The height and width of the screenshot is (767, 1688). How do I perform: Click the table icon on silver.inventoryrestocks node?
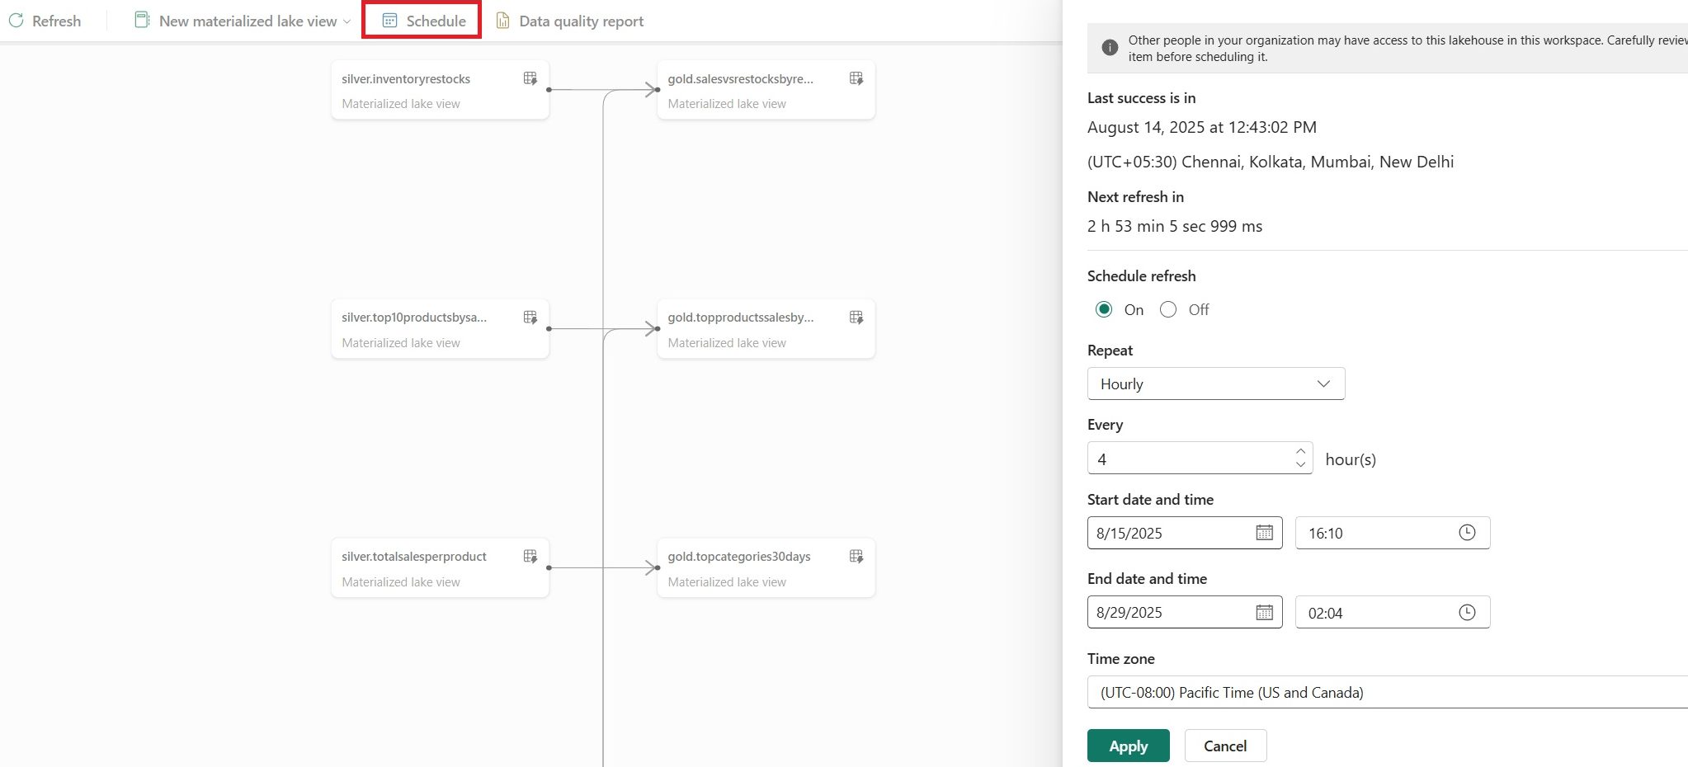point(529,78)
